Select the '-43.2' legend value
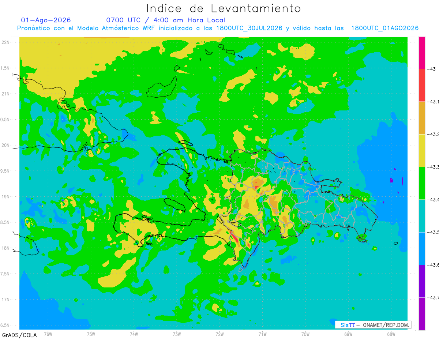Screen dimensions: 439x339 (433, 134)
